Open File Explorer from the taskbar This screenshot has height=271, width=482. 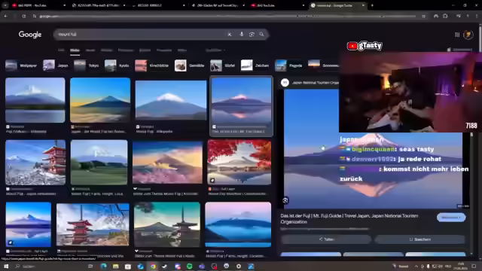(x=116, y=266)
